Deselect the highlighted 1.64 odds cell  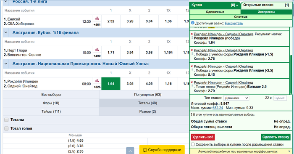tap(111, 84)
